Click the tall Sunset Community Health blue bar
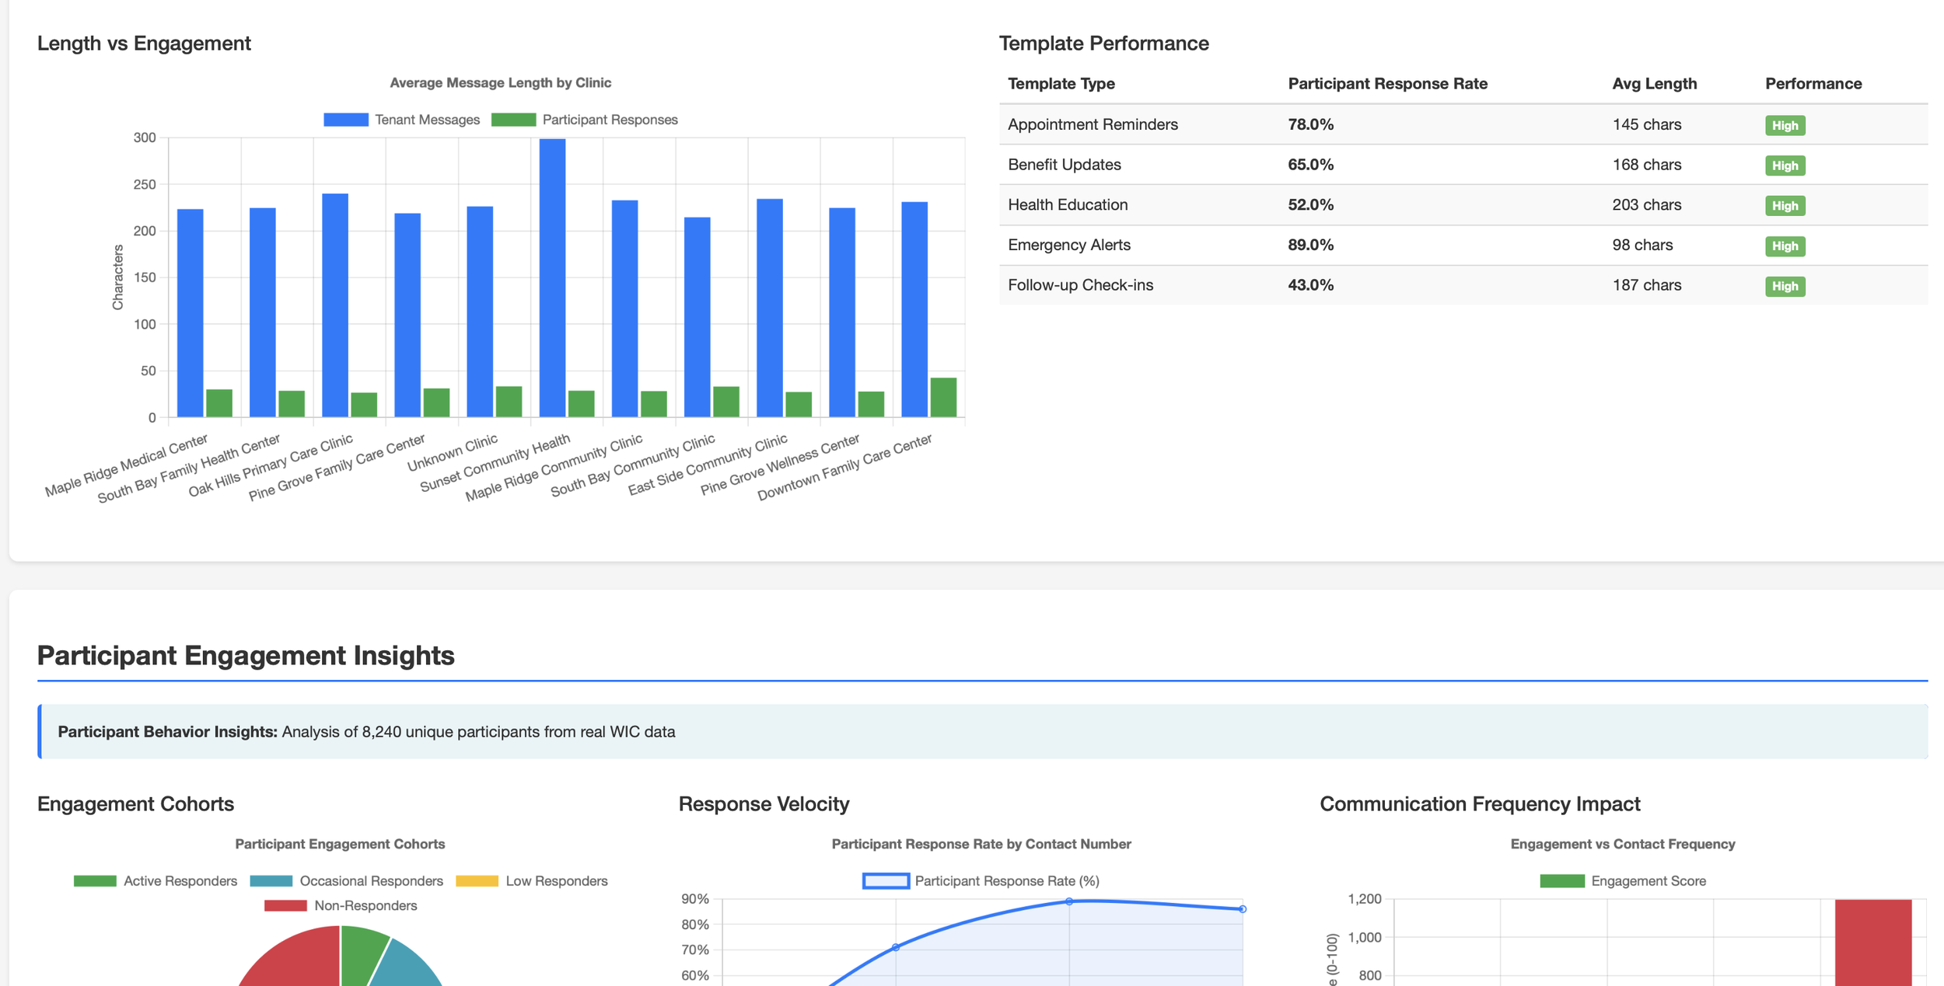Screen dimensions: 1944x986 [552, 277]
